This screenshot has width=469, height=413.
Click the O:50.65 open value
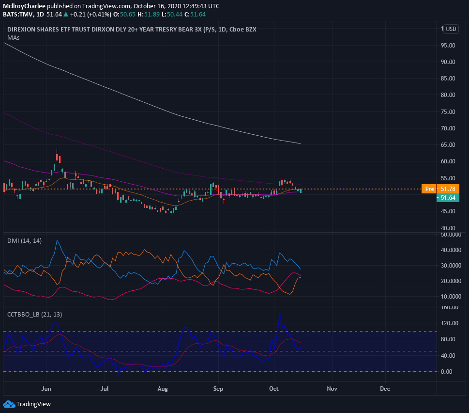coord(124,15)
